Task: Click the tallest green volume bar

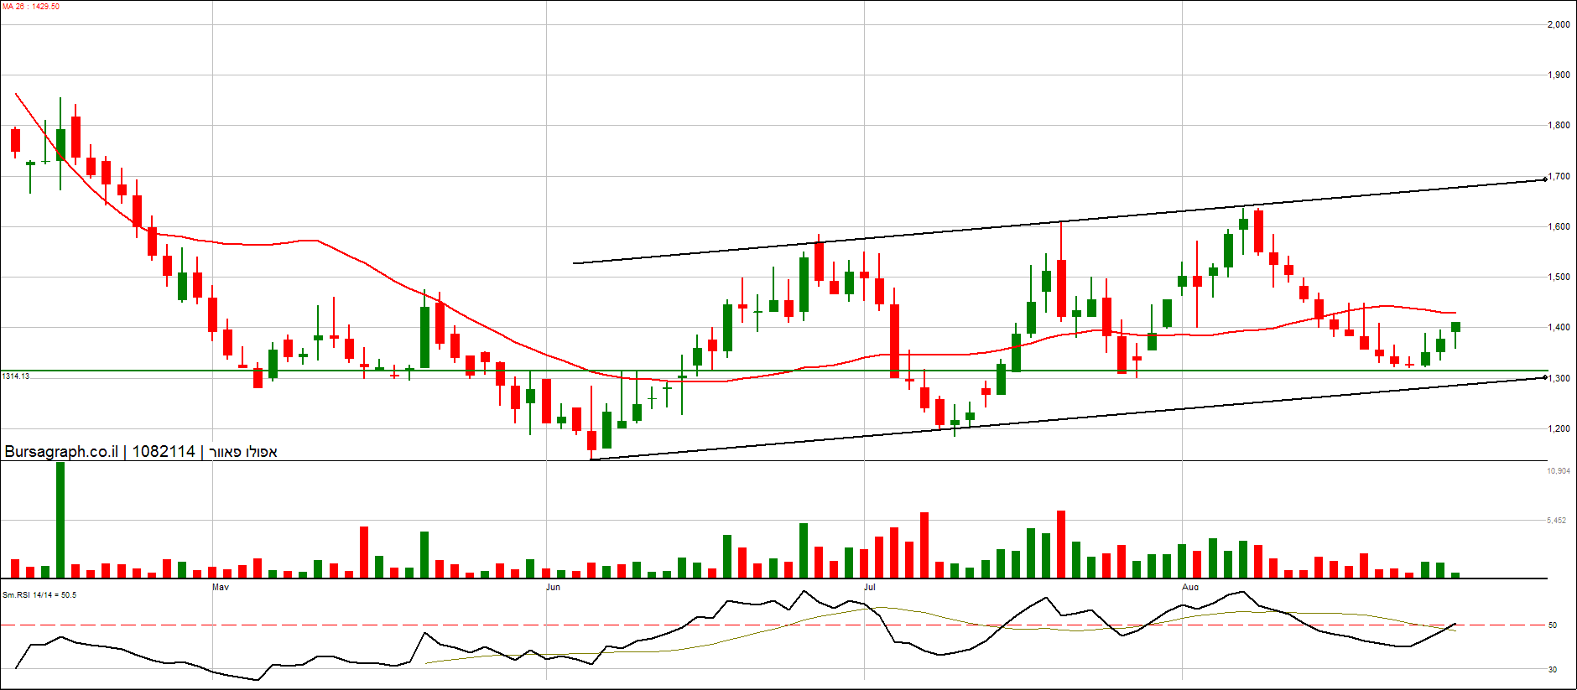Action: pyautogui.click(x=60, y=520)
